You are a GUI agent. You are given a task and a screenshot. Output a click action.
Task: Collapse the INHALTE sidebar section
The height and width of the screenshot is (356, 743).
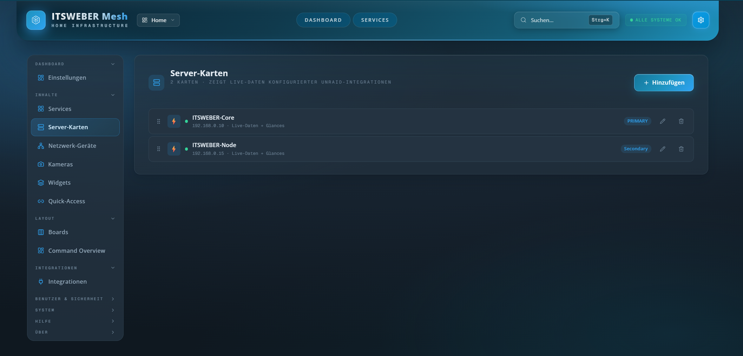pos(75,95)
